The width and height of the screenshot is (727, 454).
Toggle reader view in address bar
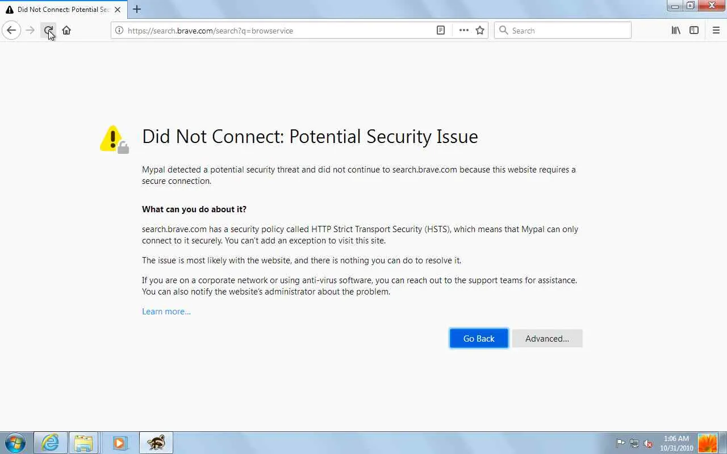tap(441, 31)
